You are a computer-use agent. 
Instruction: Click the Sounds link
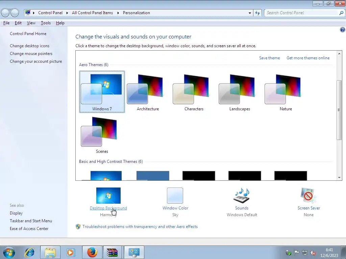(242, 208)
